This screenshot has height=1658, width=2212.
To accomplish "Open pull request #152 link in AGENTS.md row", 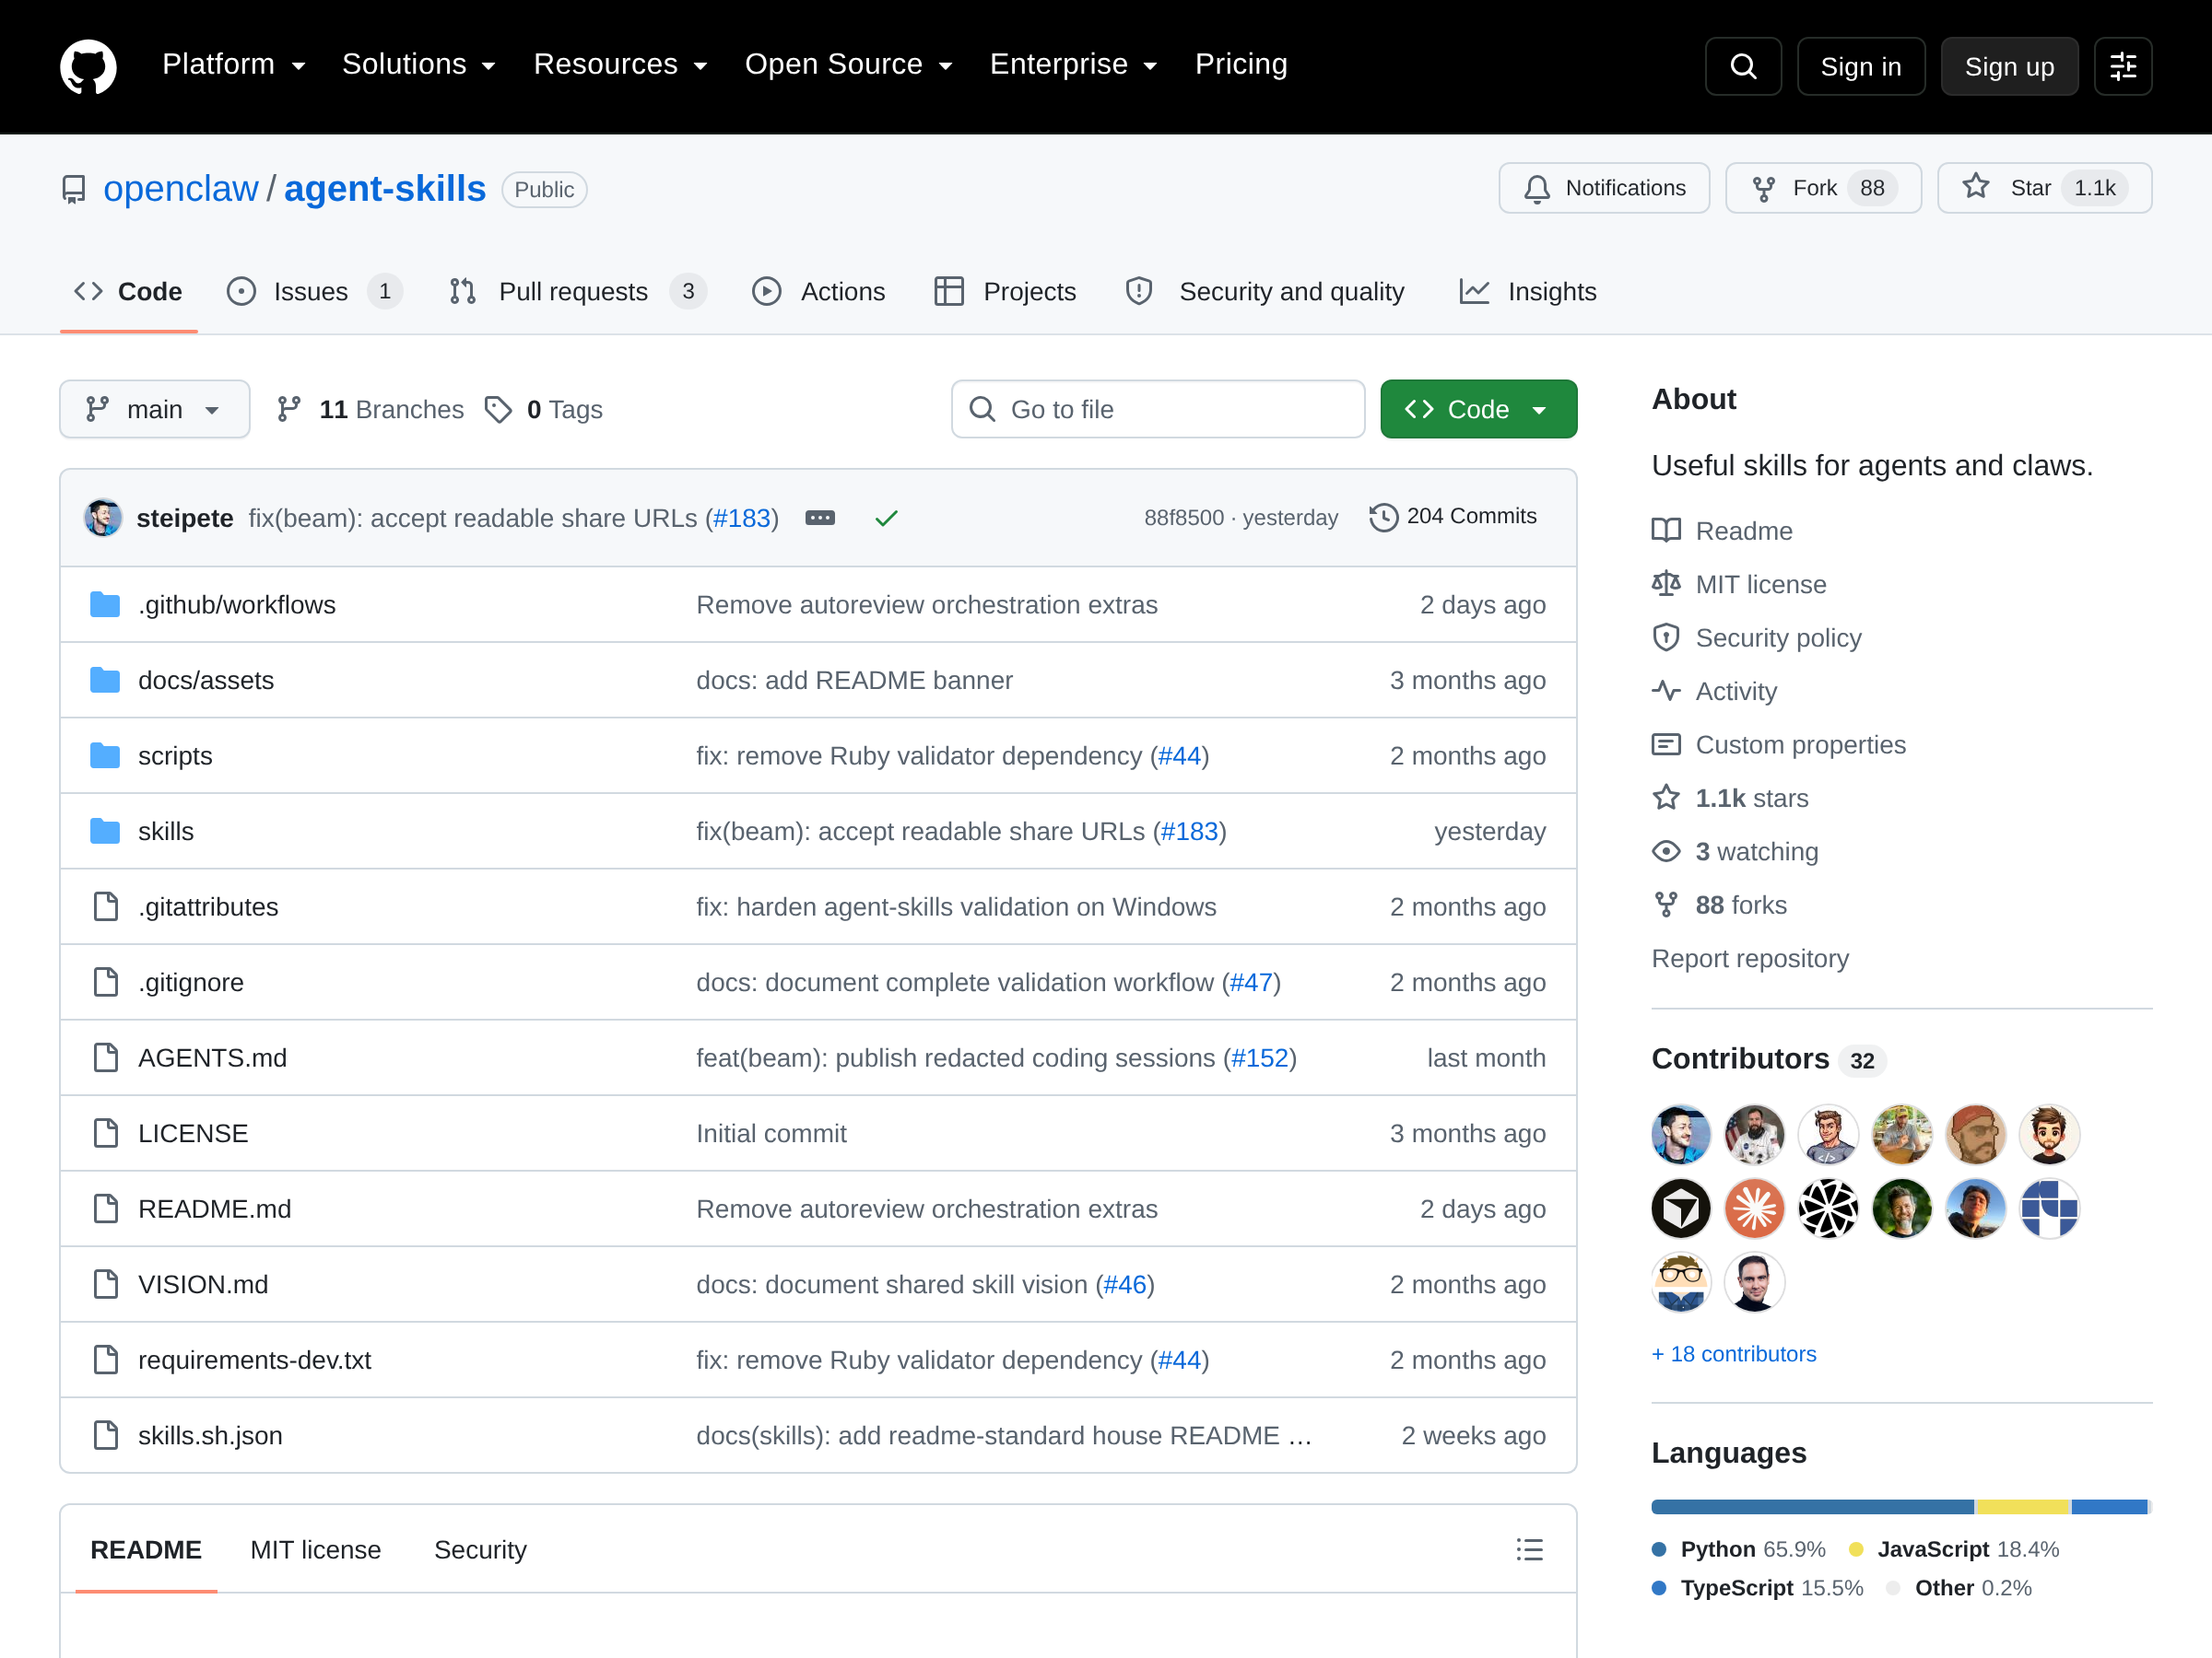I will [1259, 1057].
